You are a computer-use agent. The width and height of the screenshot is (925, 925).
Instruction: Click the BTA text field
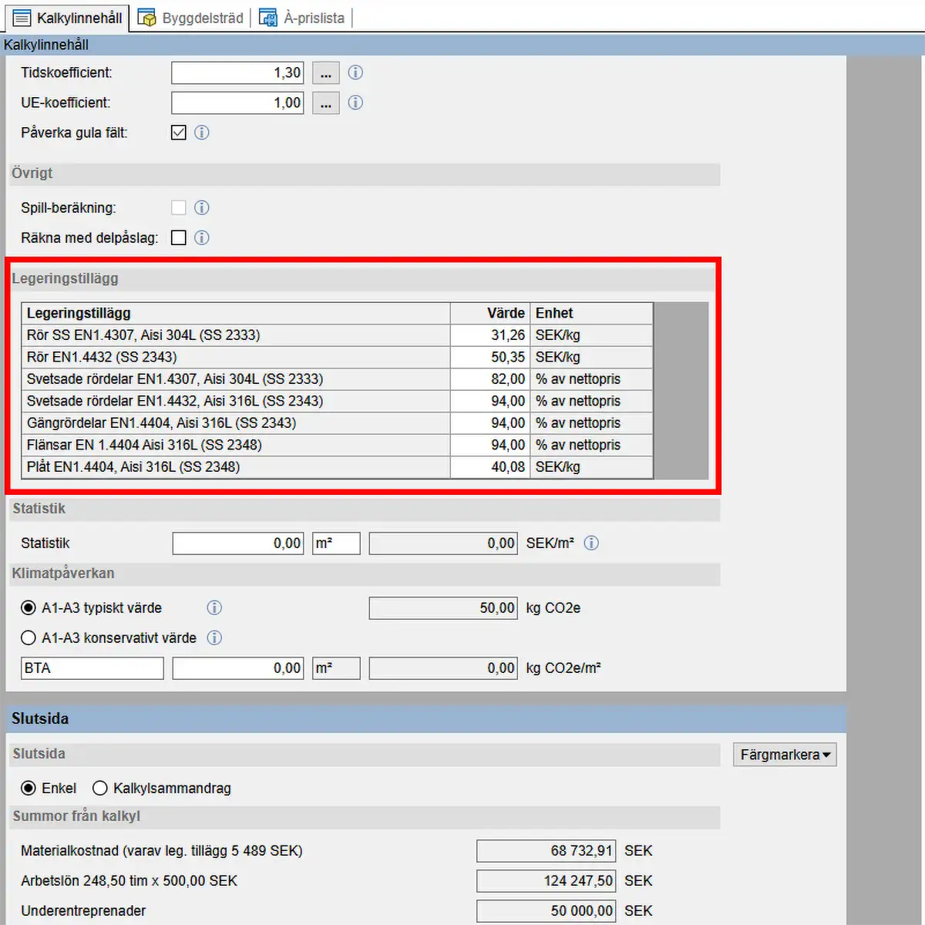tap(92, 668)
